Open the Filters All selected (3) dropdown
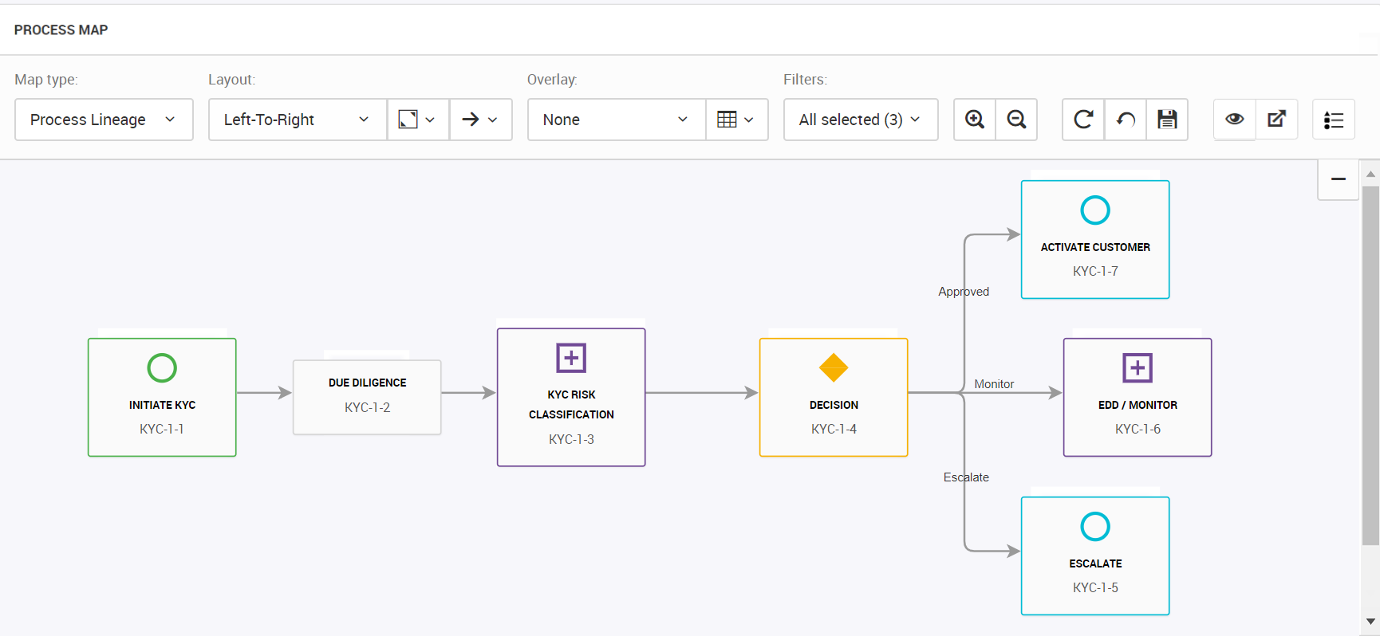This screenshot has height=636, width=1380. tap(861, 120)
